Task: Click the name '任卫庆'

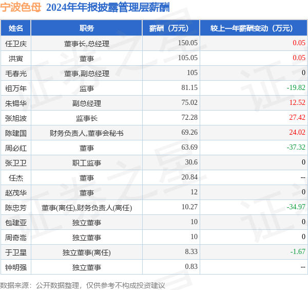Action: 16,44
